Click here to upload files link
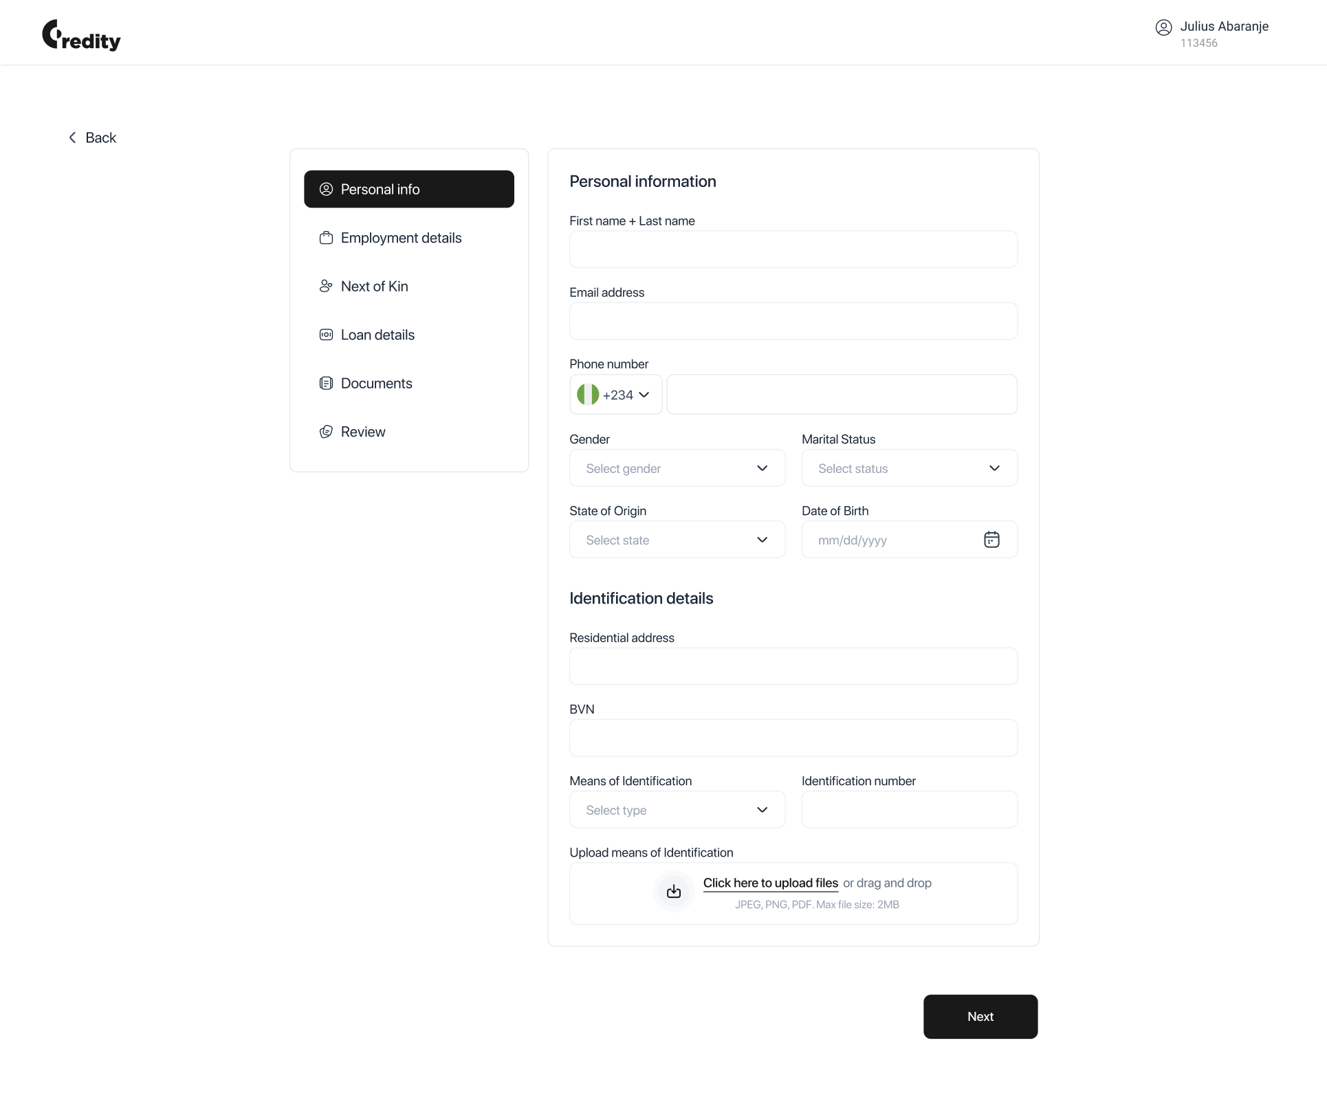The image size is (1327, 1100). (x=769, y=883)
